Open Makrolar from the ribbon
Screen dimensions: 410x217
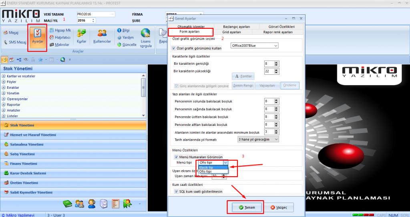[x=60, y=45]
